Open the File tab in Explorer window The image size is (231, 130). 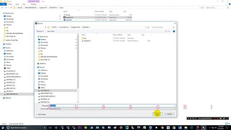[3, 4]
